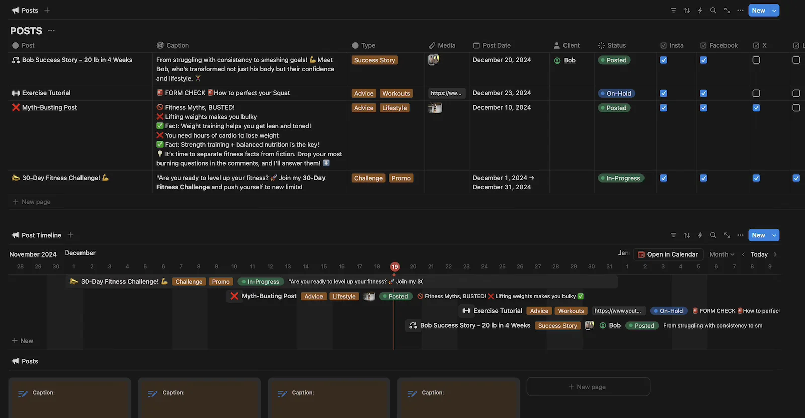805x418 pixels.
Task: Click the Type column header
Action: click(363, 45)
